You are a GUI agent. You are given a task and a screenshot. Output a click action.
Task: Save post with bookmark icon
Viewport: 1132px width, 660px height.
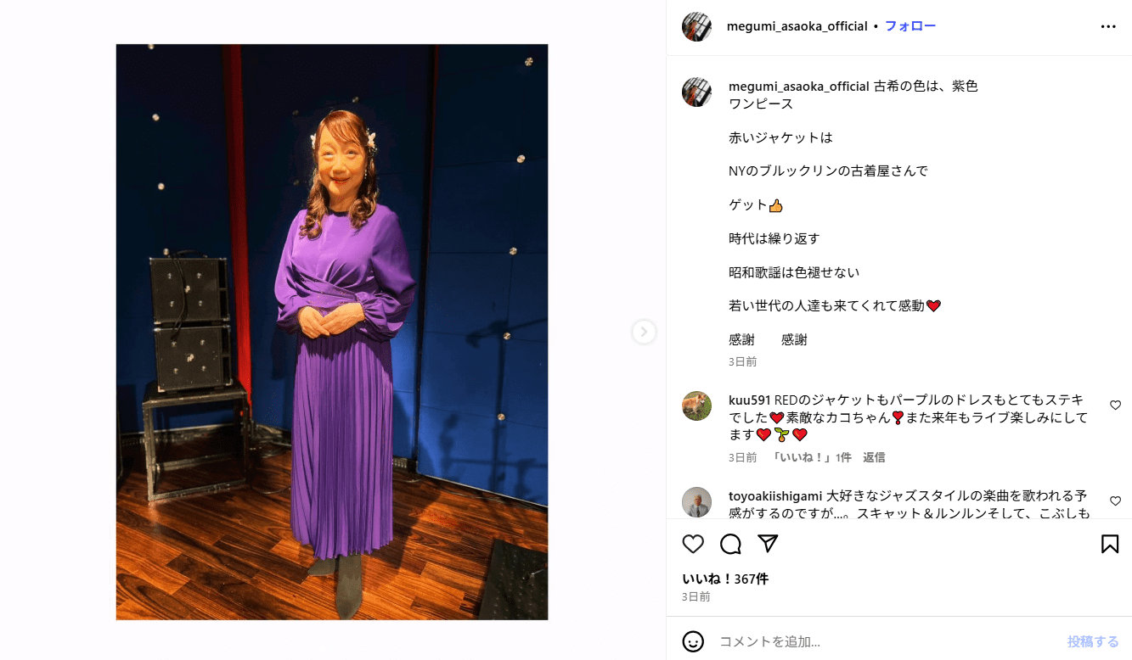pyautogui.click(x=1110, y=544)
